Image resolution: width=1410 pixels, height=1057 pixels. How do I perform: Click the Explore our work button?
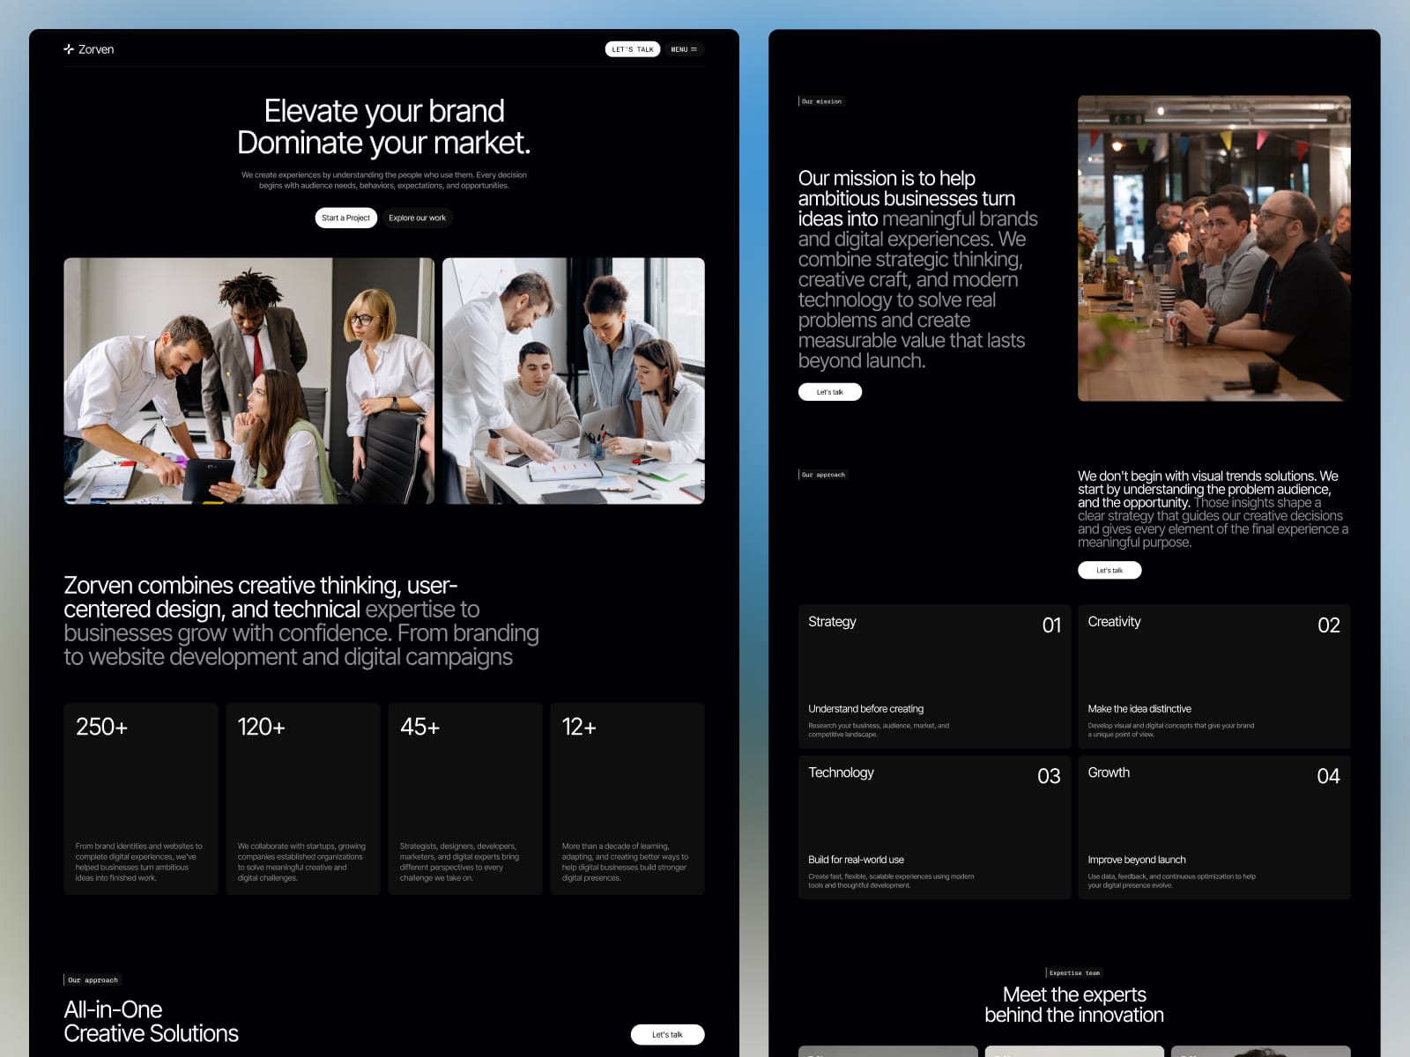(417, 218)
